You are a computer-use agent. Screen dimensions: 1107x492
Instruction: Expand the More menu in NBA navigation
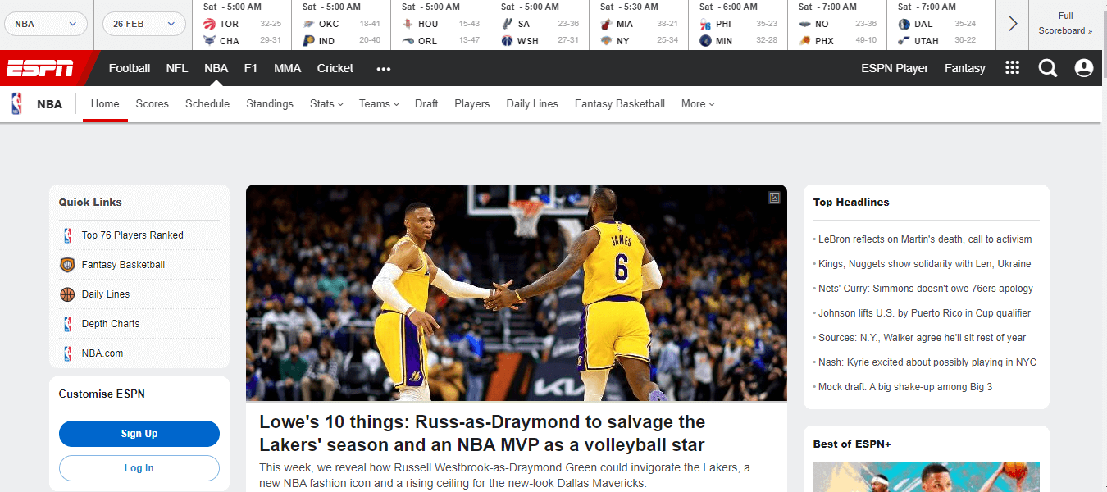698,104
